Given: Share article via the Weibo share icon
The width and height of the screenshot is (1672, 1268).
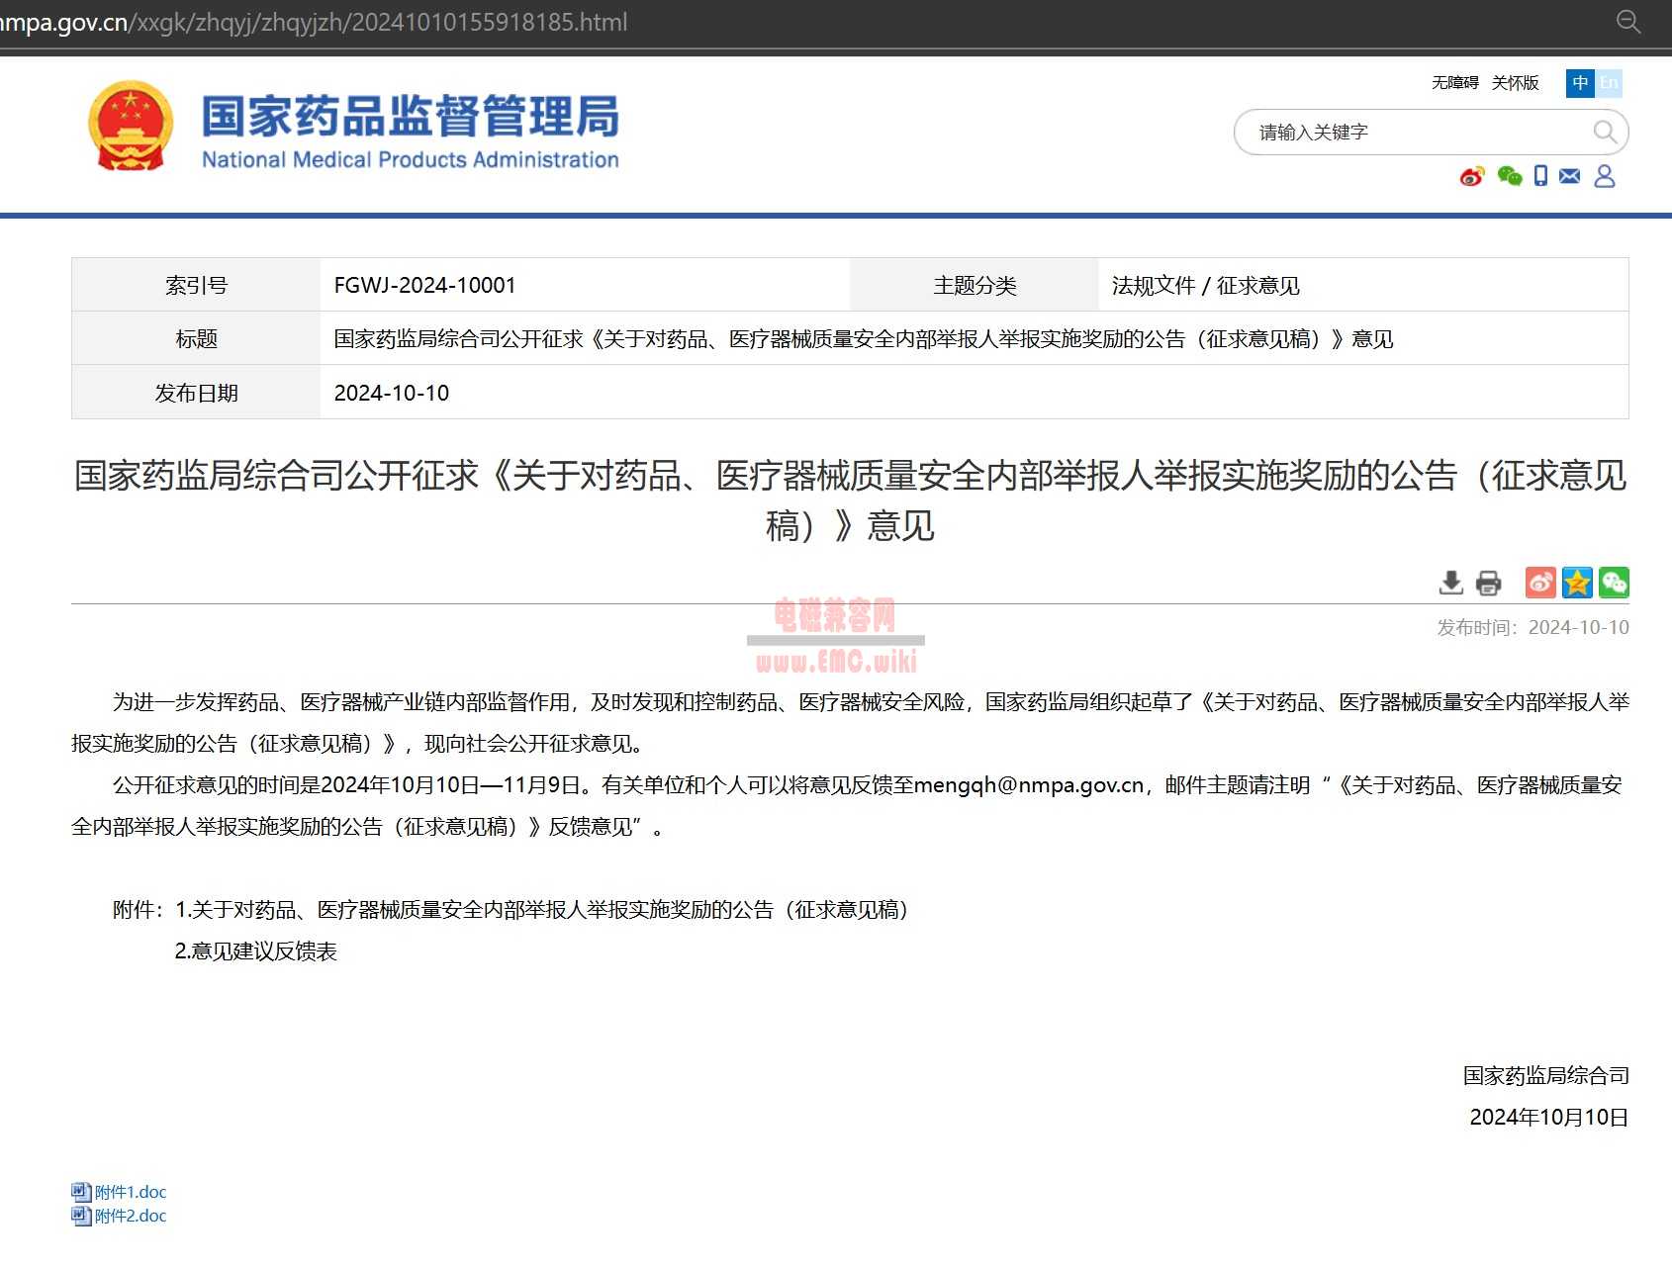Looking at the screenshot, I should click(1540, 583).
